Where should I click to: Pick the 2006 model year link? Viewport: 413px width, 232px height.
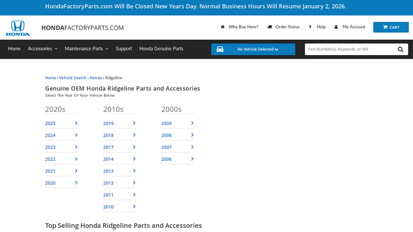click(166, 159)
